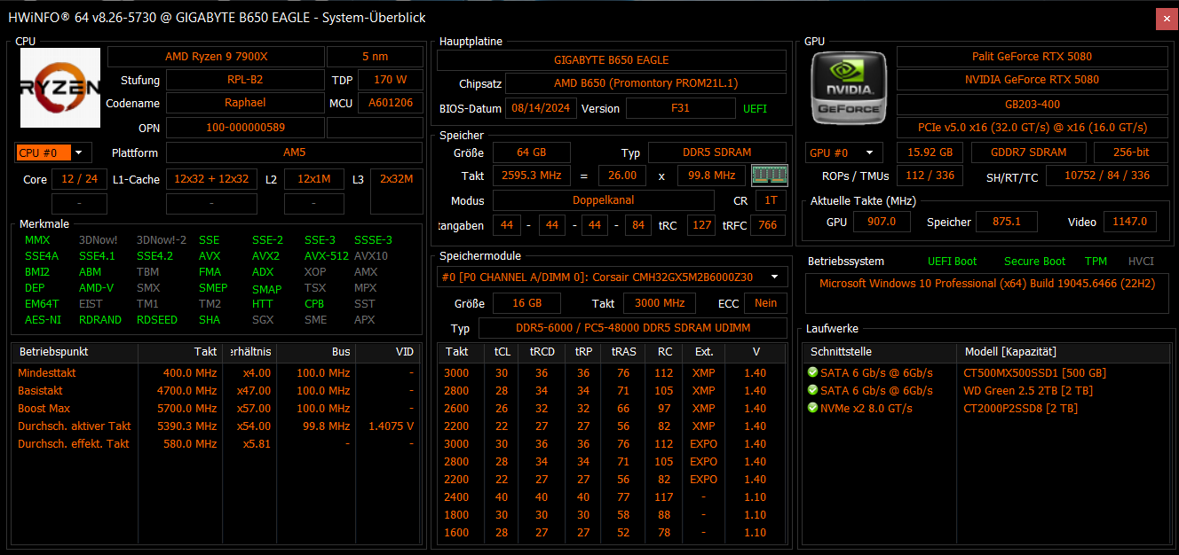
Task: Click the L1 cache 12x32 + 12x32 field
Action: (211, 179)
